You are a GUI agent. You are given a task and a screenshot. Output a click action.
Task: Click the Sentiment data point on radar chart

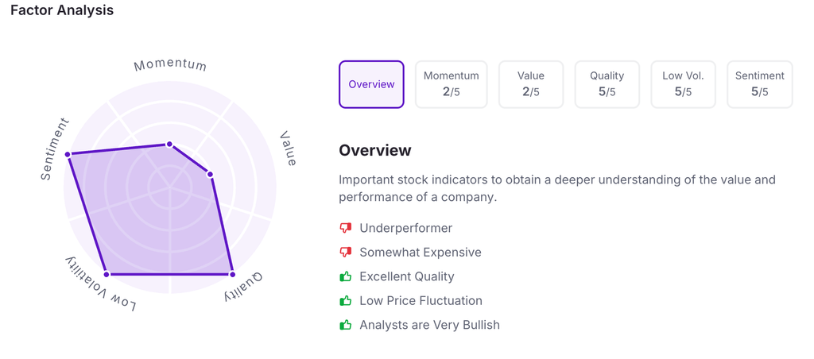pos(68,154)
